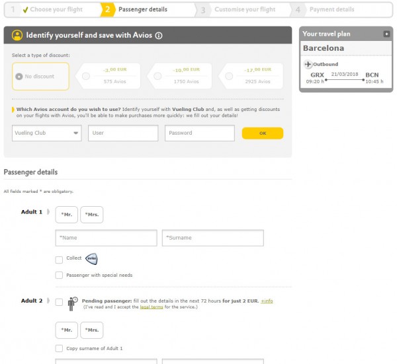Tick the Collect Avios checkbox
This screenshot has height=364, width=397.
click(x=59, y=260)
